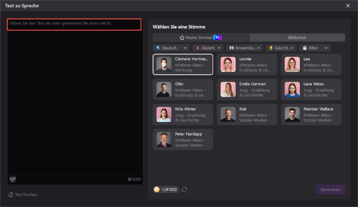Pick the Niander Wallace voice avatar

click(292, 114)
